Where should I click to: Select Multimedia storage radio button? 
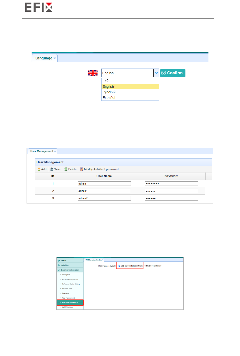coord(145,266)
